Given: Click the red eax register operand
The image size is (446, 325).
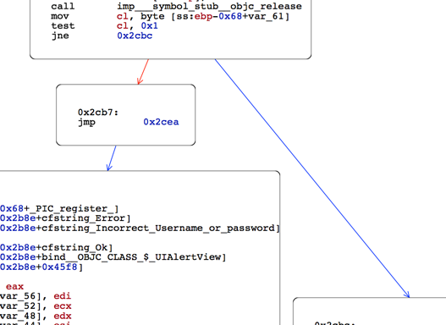Looking at the screenshot, I should point(14,287).
